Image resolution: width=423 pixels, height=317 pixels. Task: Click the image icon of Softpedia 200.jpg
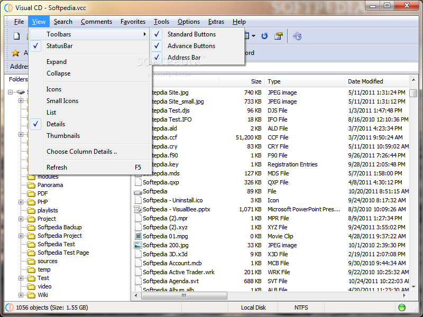pos(138,245)
